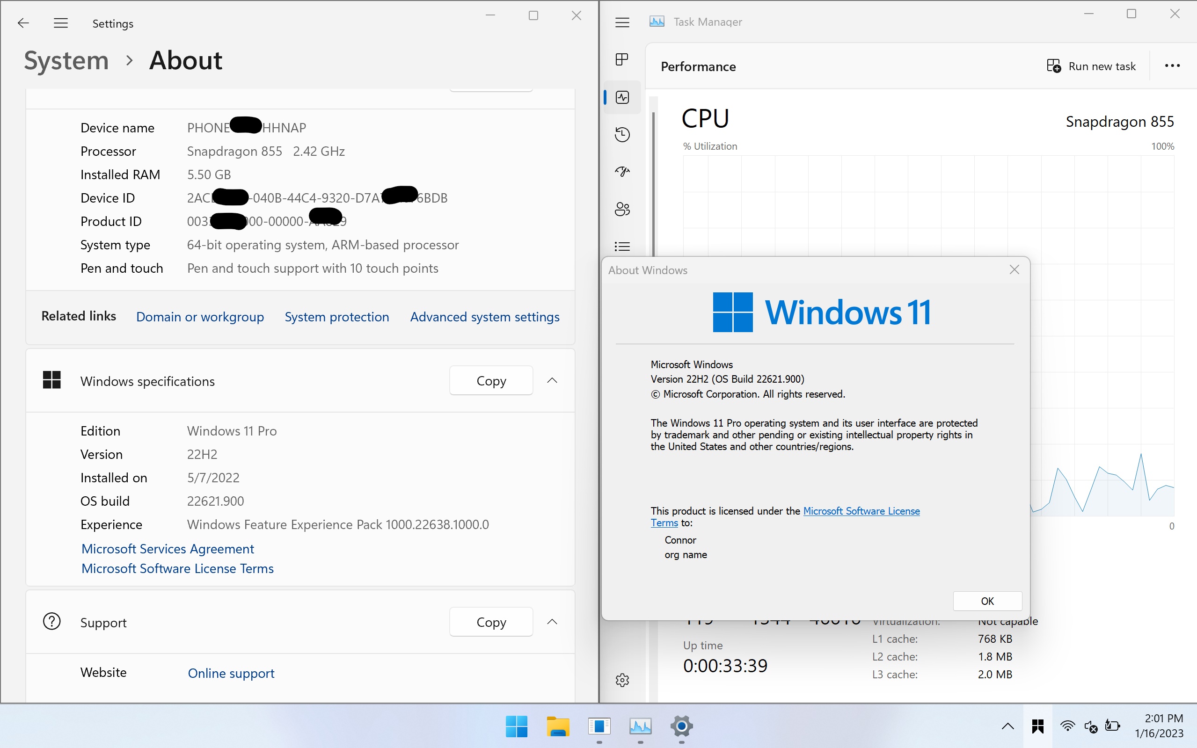Open Task Manager settings via gear icon
Image resolution: width=1197 pixels, height=748 pixels.
click(x=621, y=680)
